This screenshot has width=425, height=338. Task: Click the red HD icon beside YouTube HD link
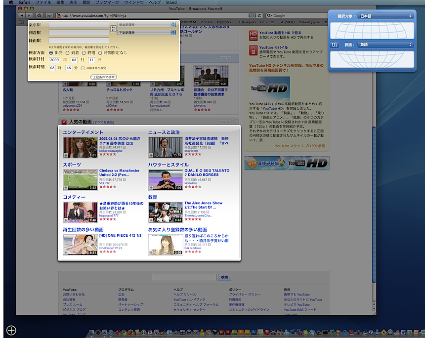tap(253, 36)
